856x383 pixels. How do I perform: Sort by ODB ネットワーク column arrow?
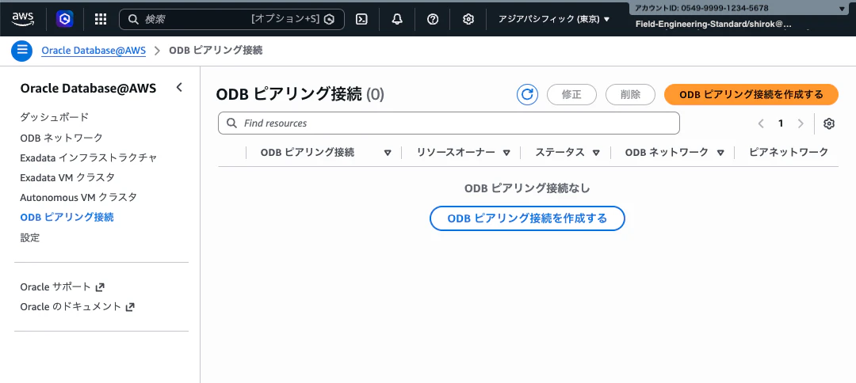pyautogui.click(x=720, y=153)
